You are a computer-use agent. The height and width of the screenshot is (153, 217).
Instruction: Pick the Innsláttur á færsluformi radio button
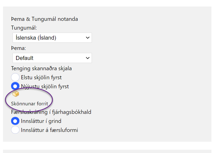15,130
